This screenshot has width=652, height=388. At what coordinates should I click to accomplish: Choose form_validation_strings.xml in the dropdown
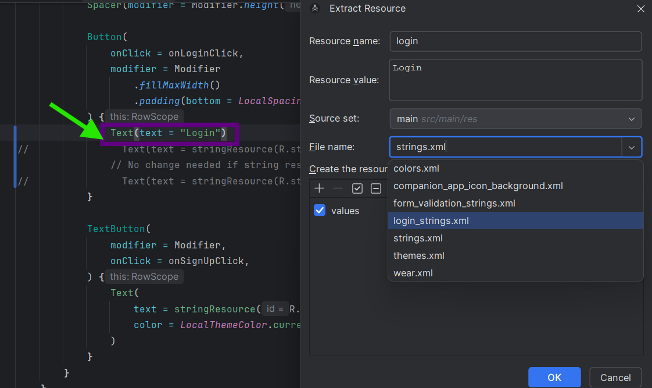[515, 204]
